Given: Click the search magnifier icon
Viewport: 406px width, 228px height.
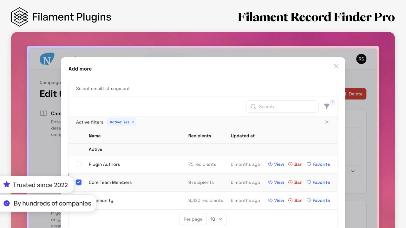Looking at the screenshot, I should point(253,107).
